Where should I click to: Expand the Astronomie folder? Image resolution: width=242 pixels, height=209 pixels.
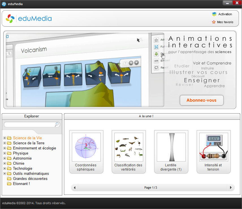coord(5,158)
